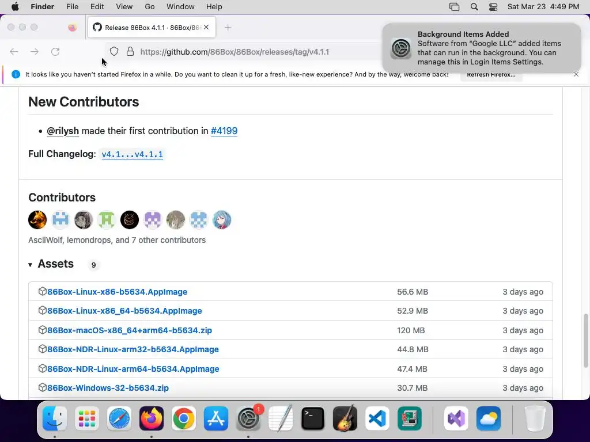Download 86Box-NDR-Linux-arm32-b5634.AppImage
The height and width of the screenshot is (442, 590).
[x=133, y=349]
